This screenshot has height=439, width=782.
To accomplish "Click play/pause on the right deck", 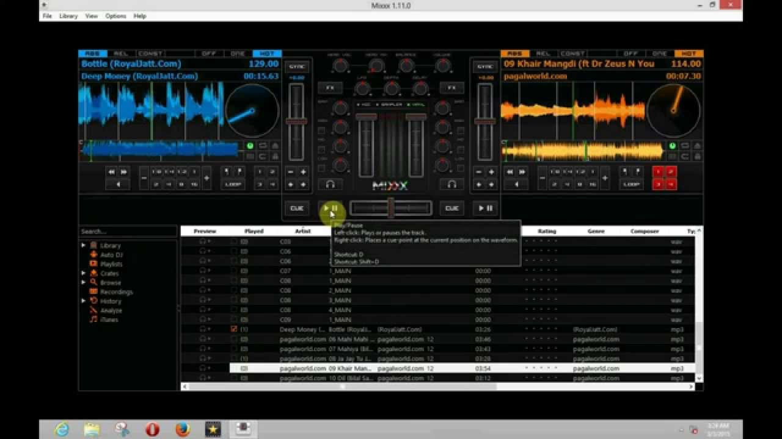I will tap(486, 208).
